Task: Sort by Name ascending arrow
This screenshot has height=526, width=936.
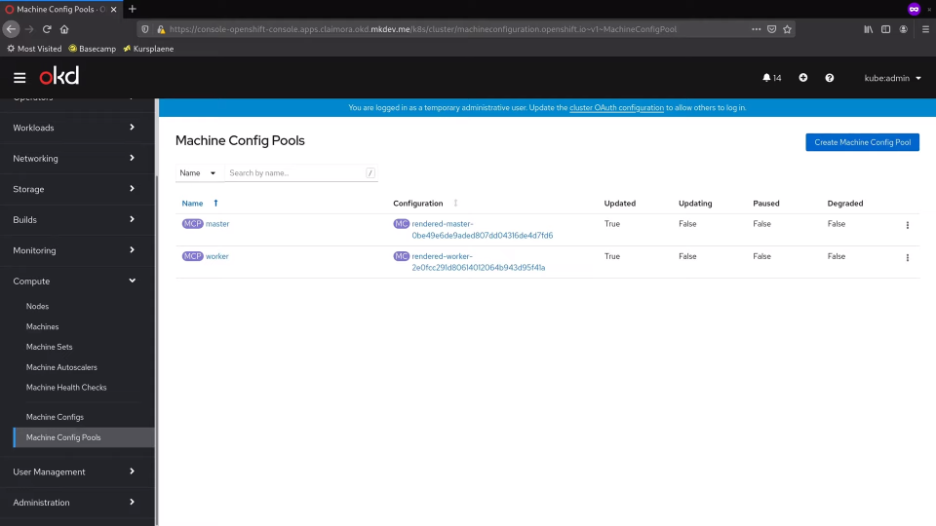Action: point(215,204)
